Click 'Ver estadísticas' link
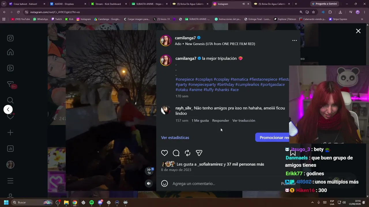This screenshot has width=369, height=207. (x=175, y=137)
